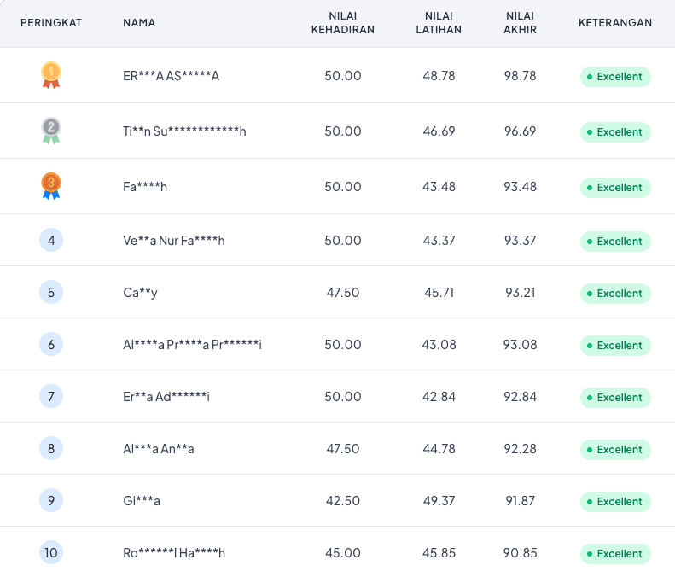Click the silver second-place medal icon
Screen dimensions: 675x577
tap(51, 131)
